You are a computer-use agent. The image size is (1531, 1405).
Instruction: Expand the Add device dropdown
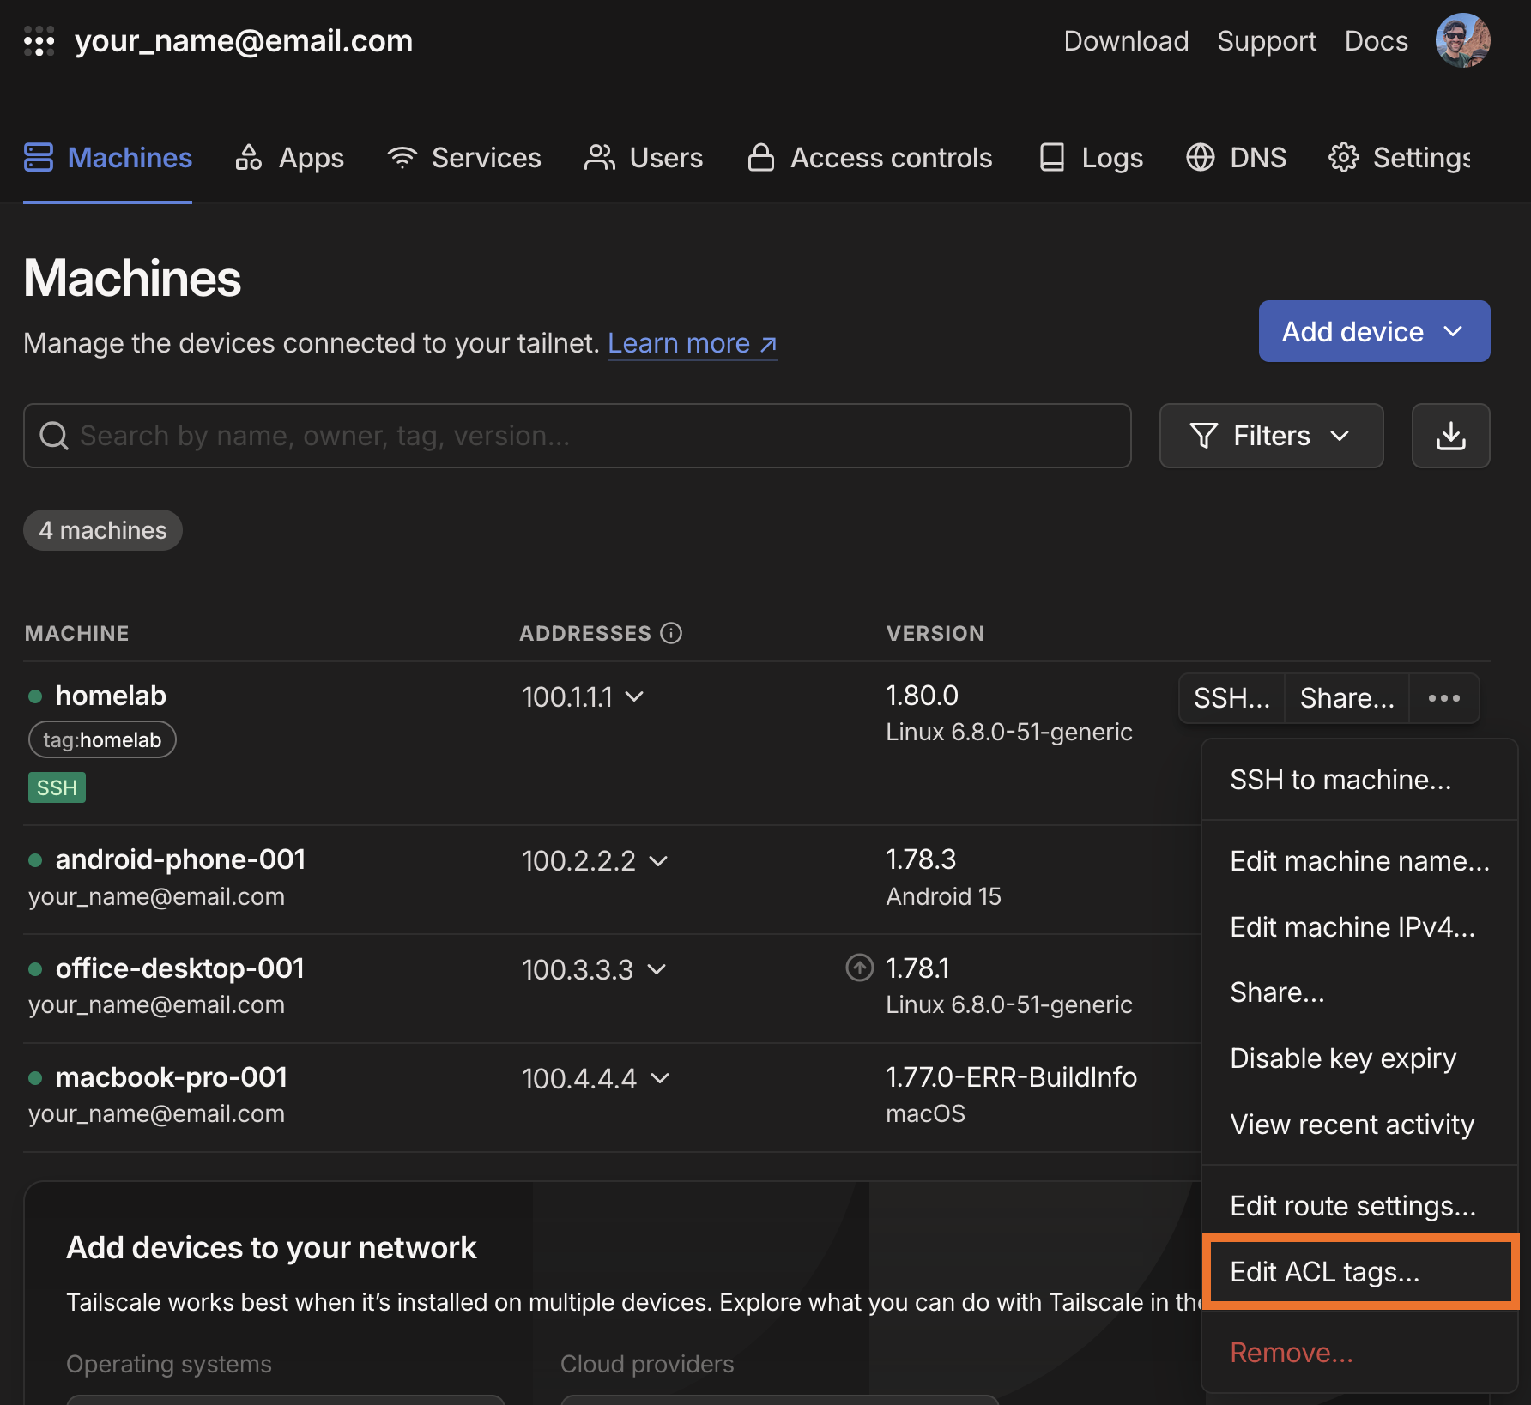click(x=1373, y=331)
